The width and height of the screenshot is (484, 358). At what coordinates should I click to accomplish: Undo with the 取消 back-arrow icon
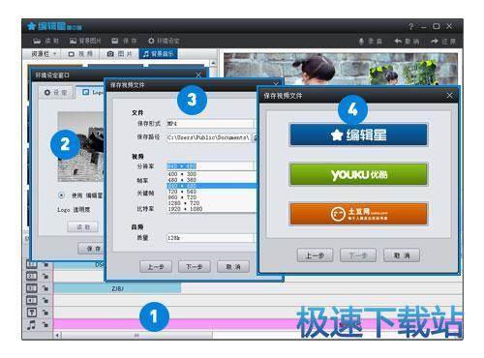point(398,42)
